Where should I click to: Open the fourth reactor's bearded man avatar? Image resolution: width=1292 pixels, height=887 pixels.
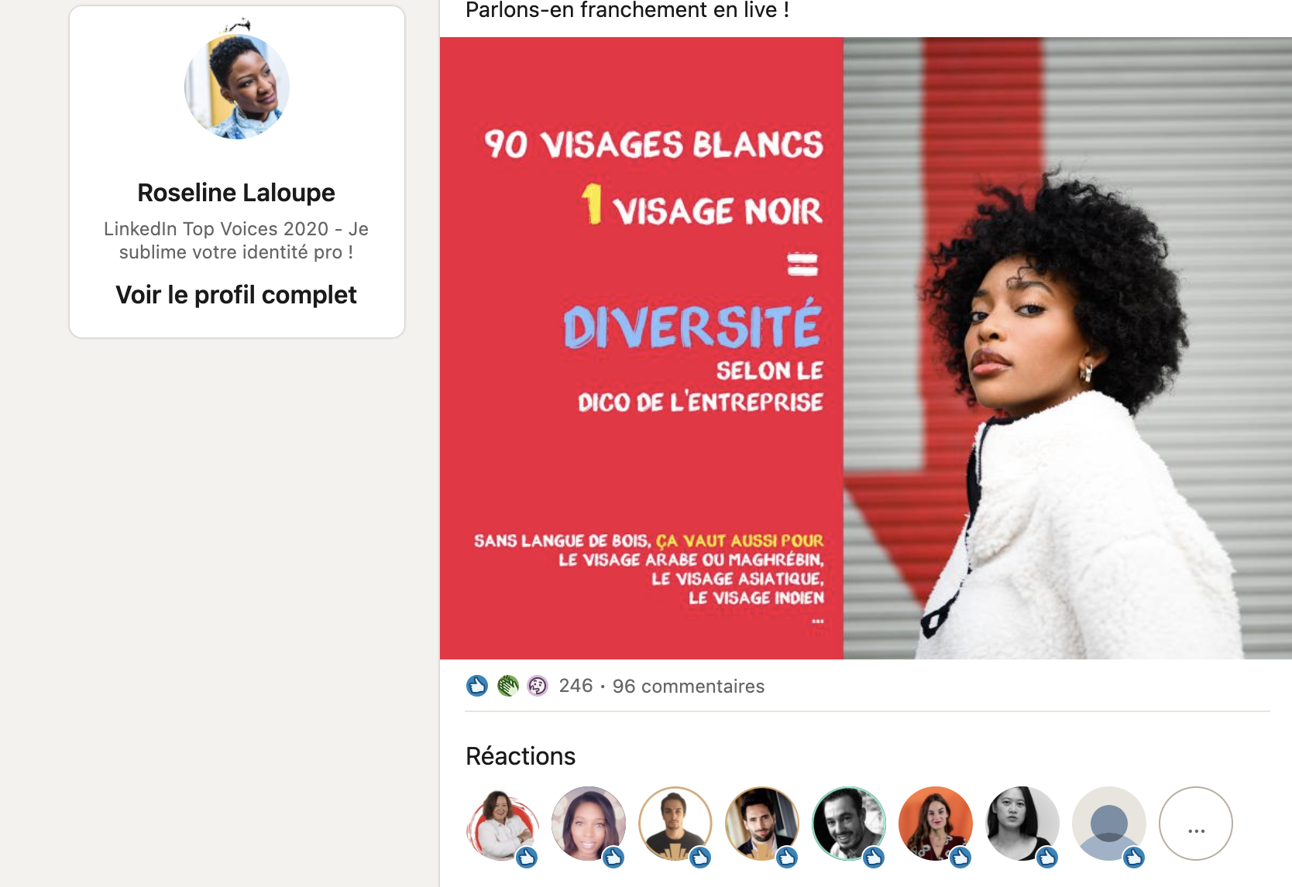pyautogui.click(x=762, y=824)
